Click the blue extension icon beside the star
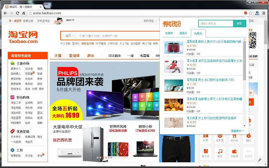The width and height of the screenshot is (269, 168). tap(257, 13)
